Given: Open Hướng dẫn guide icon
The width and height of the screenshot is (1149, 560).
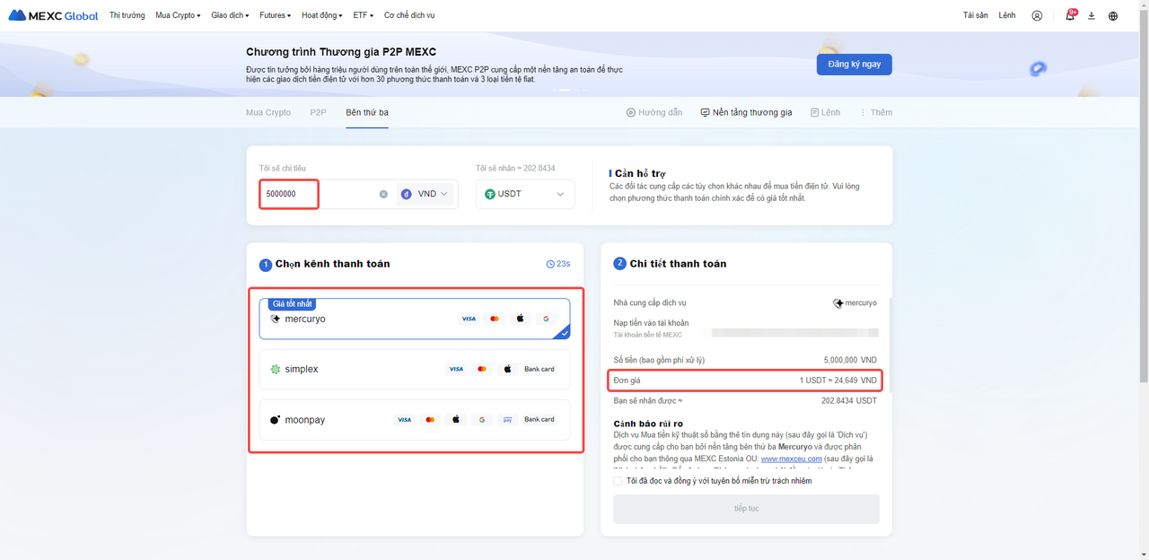Looking at the screenshot, I should 631,112.
